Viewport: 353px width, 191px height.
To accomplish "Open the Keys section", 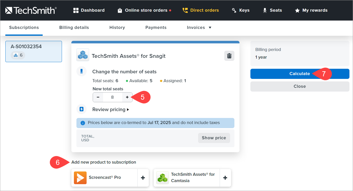I will 241,10.
